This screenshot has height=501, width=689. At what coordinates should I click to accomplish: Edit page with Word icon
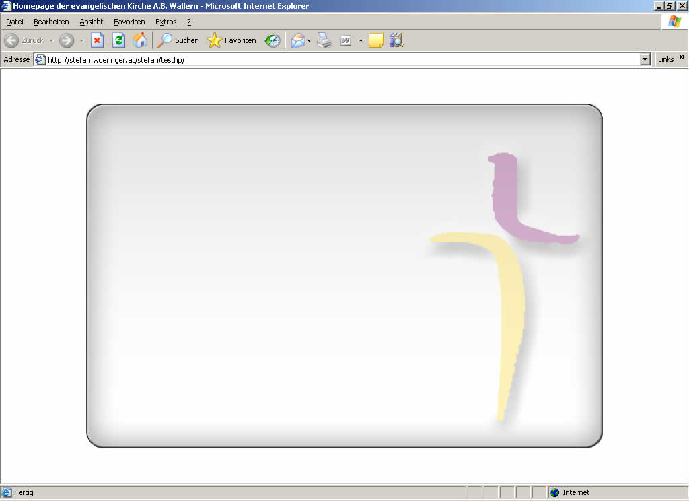click(346, 40)
